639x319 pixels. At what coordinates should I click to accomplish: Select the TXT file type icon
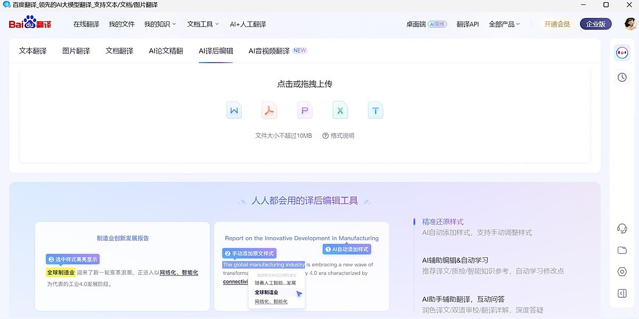click(375, 110)
